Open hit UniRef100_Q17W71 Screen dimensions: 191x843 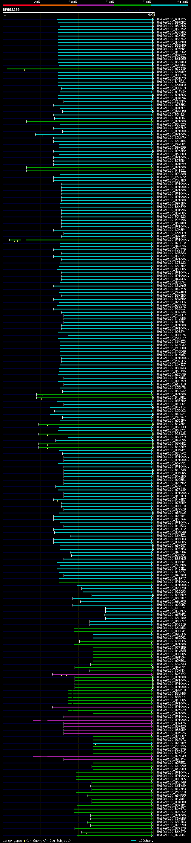pyautogui.click(x=171, y=740)
